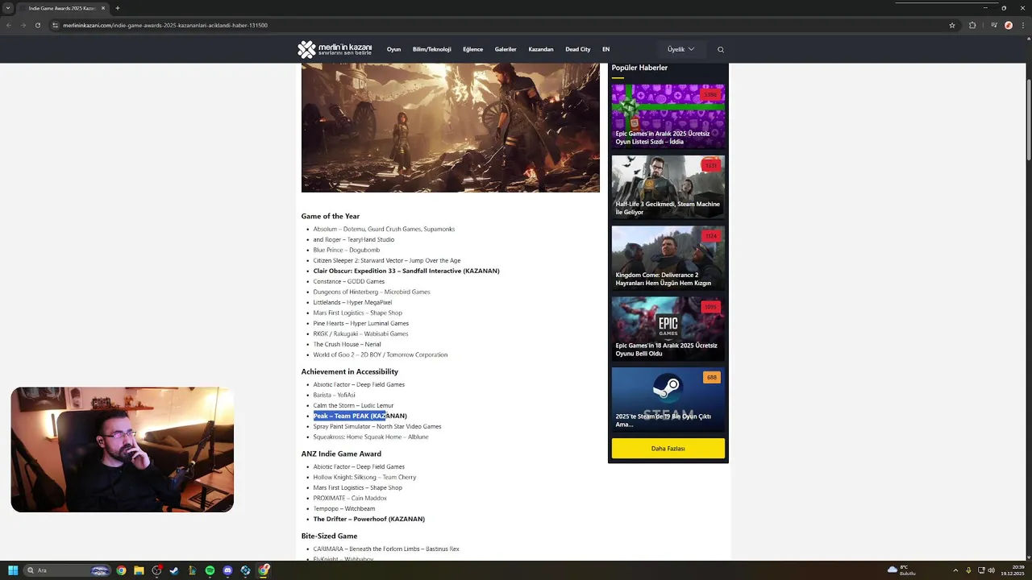Open File Explorer from the taskbar
Viewport: 1032px width, 580px height.
(139, 570)
